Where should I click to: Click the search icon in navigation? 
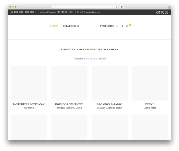coord(122,26)
